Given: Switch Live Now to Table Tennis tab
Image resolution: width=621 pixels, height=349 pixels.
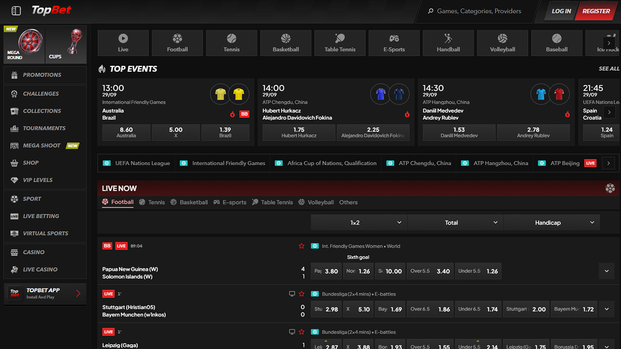Looking at the screenshot, I should [272, 202].
